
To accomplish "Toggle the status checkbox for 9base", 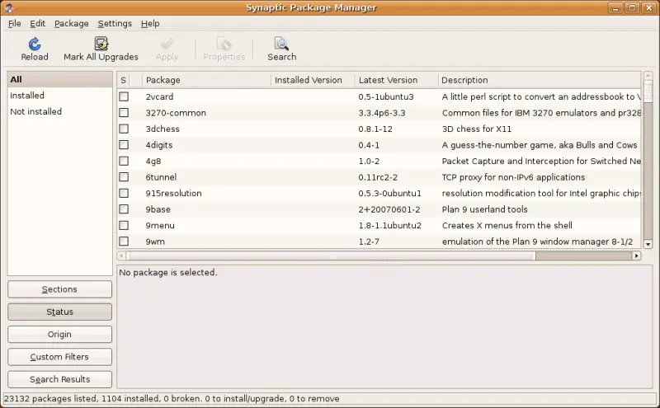I will click(124, 209).
